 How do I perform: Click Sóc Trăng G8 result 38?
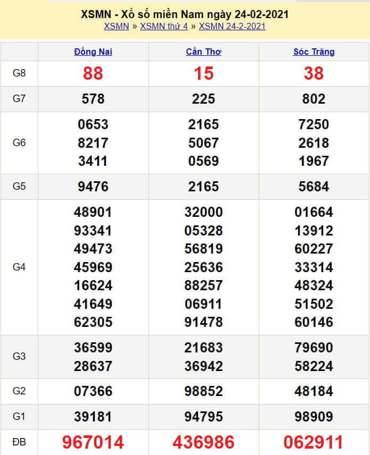coord(314,73)
